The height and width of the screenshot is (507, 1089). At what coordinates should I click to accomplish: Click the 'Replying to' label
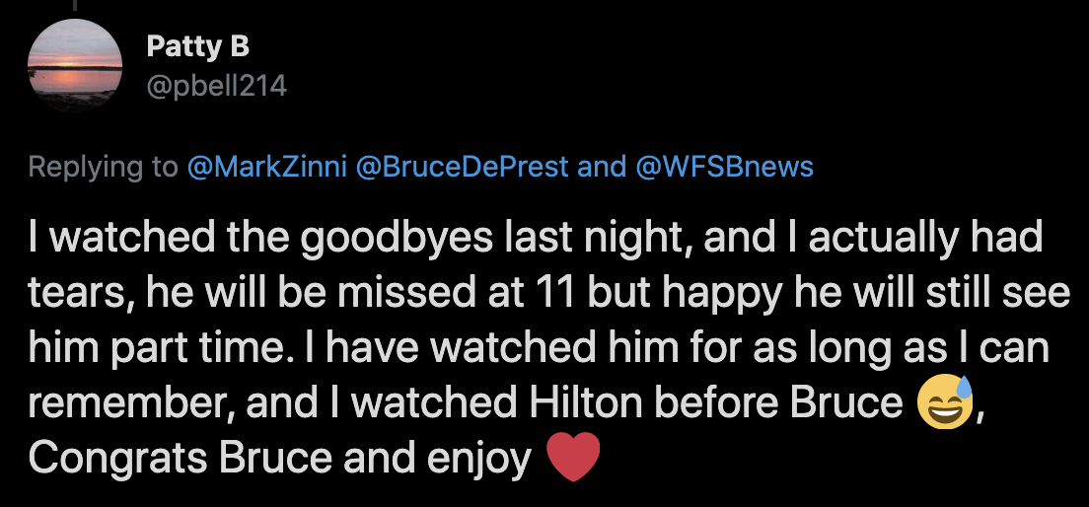(x=104, y=168)
